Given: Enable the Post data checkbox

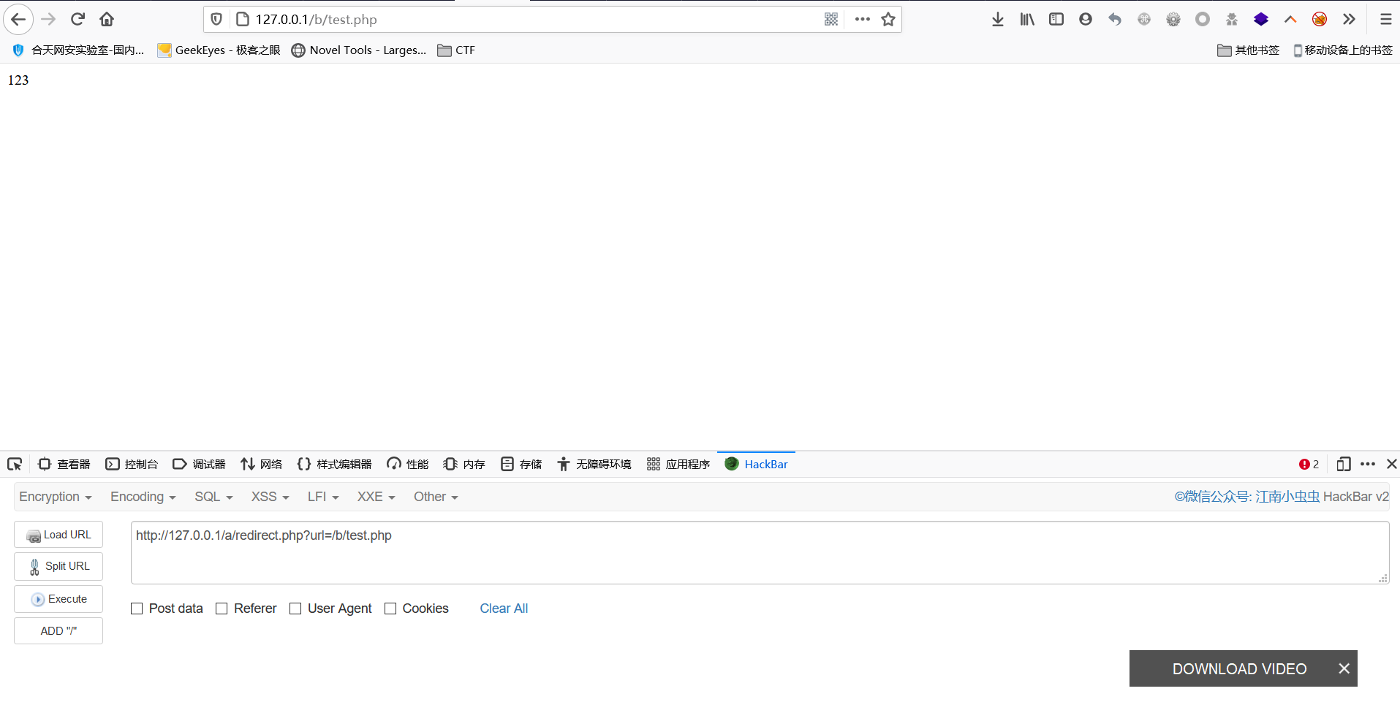Looking at the screenshot, I should (x=137, y=609).
